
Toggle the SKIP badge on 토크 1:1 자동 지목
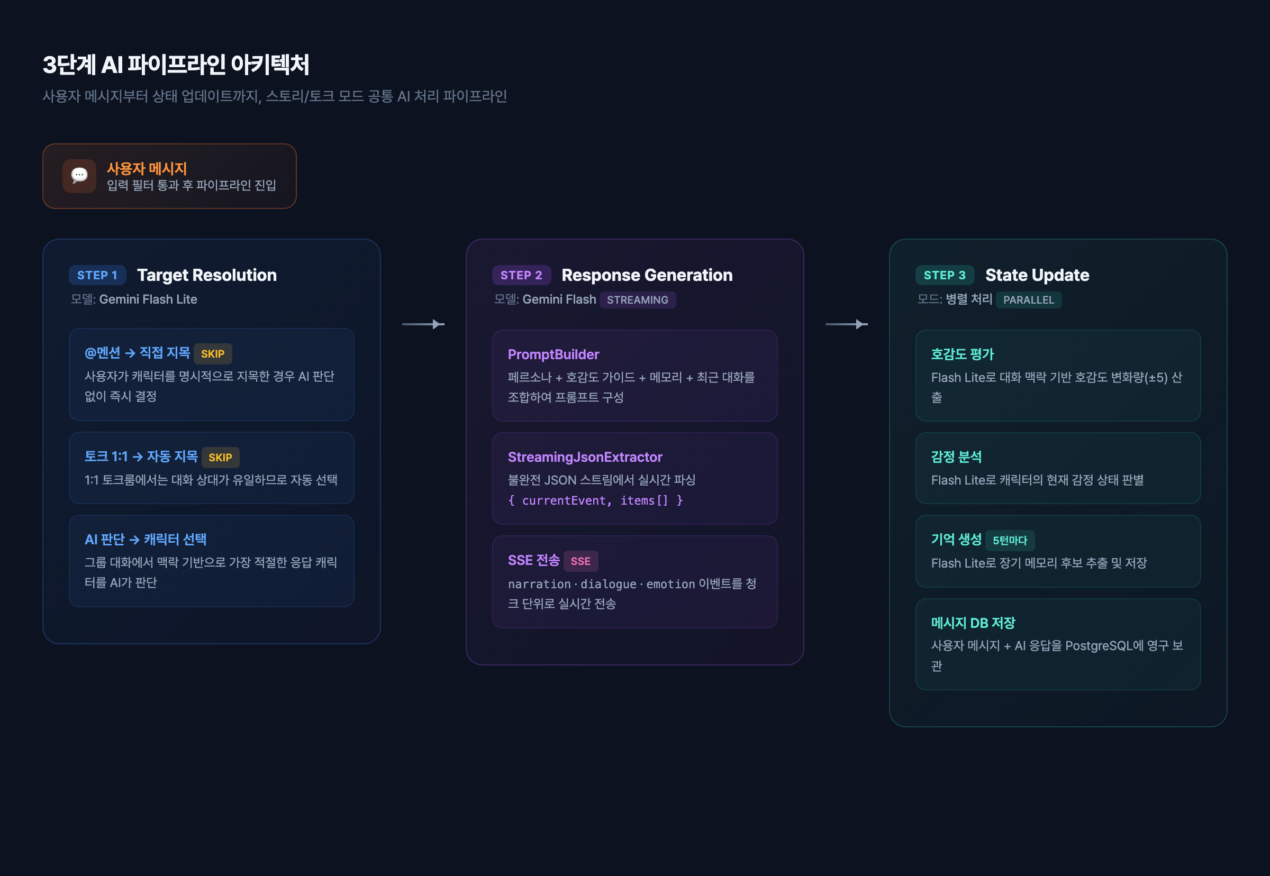(x=220, y=457)
